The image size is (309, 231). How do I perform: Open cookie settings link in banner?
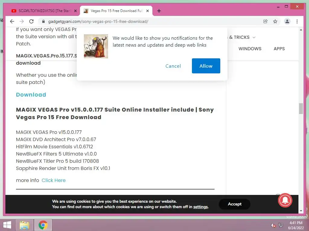point(200,207)
